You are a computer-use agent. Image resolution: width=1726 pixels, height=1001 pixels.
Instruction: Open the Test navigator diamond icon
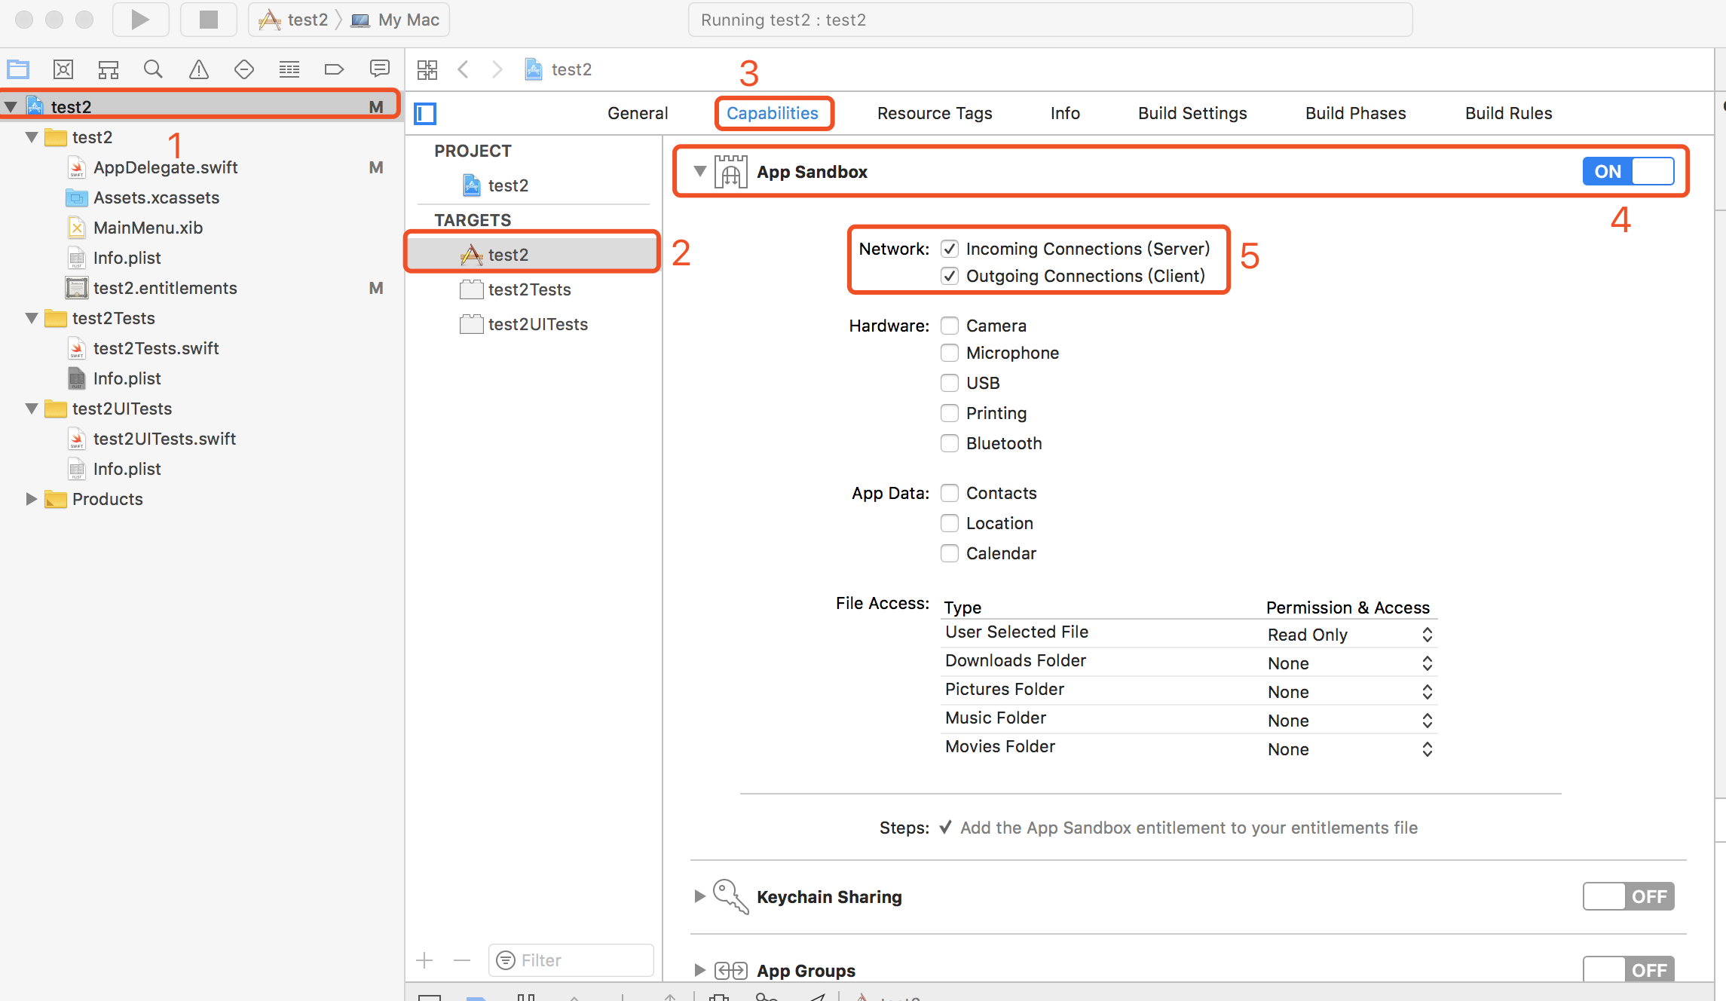pos(244,69)
